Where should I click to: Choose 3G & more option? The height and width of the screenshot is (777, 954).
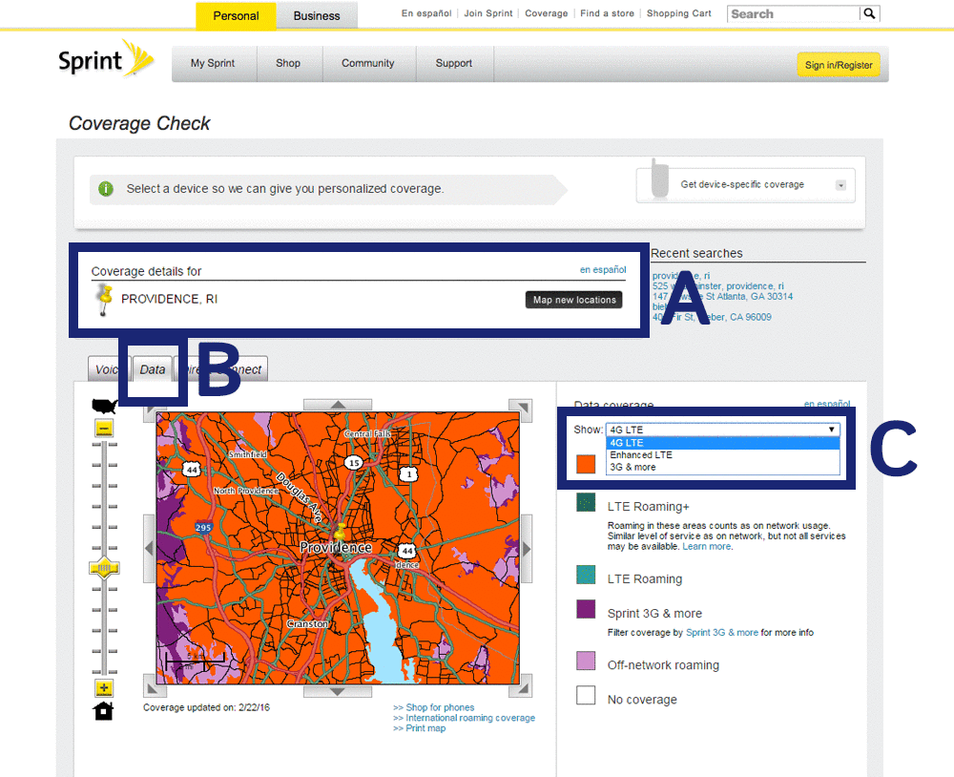point(723,467)
